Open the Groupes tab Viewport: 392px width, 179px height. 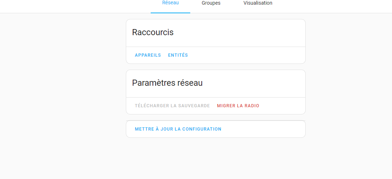(211, 4)
